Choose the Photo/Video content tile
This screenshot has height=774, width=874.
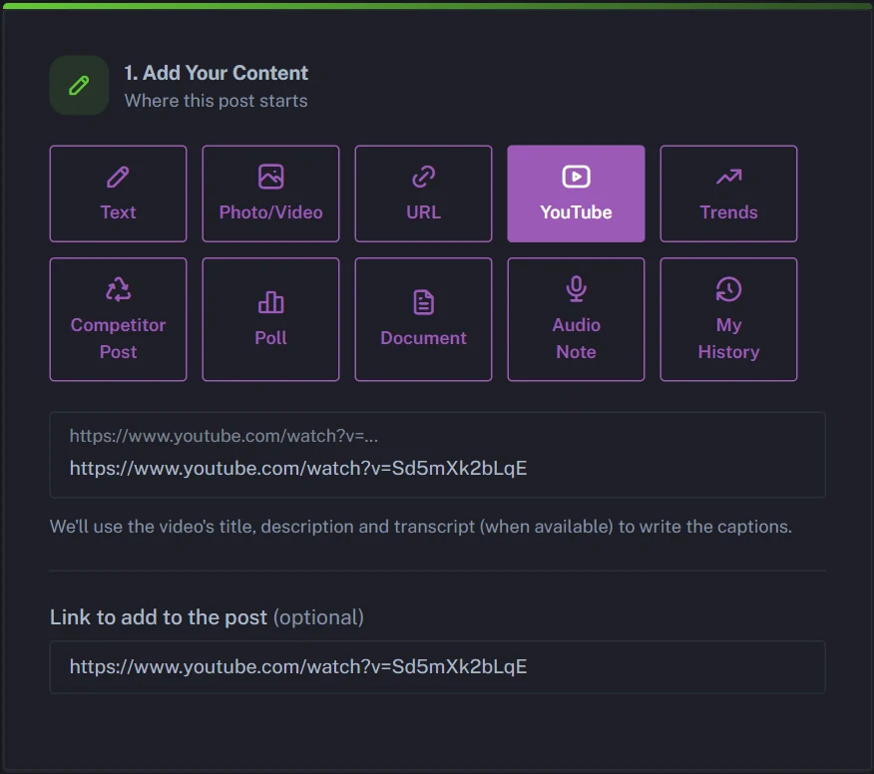click(x=271, y=193)
